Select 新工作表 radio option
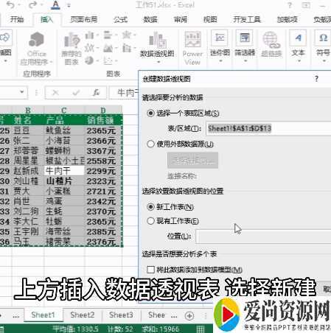 [x=150, y=207]
